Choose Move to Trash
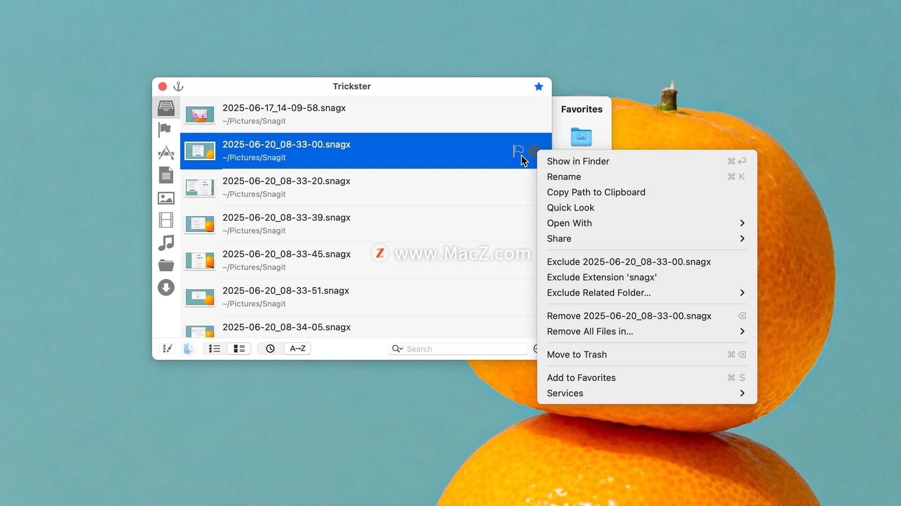This screenshot has width=901, height=506. 647,355
